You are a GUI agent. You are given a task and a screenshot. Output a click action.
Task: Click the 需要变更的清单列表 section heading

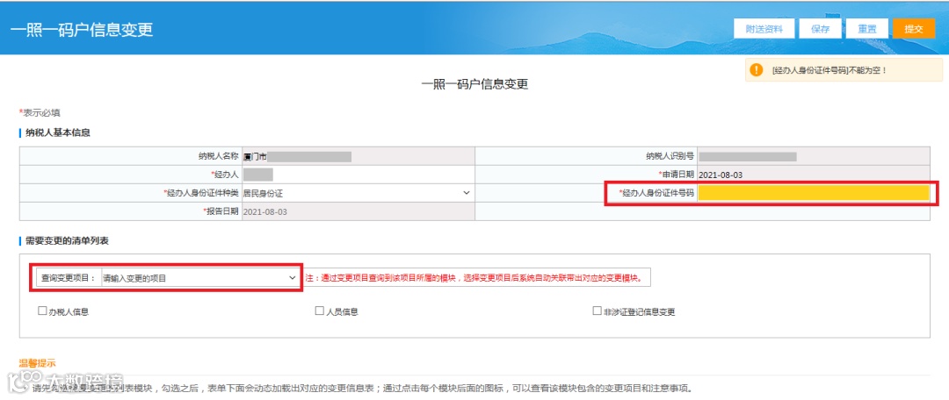point(67,240)
